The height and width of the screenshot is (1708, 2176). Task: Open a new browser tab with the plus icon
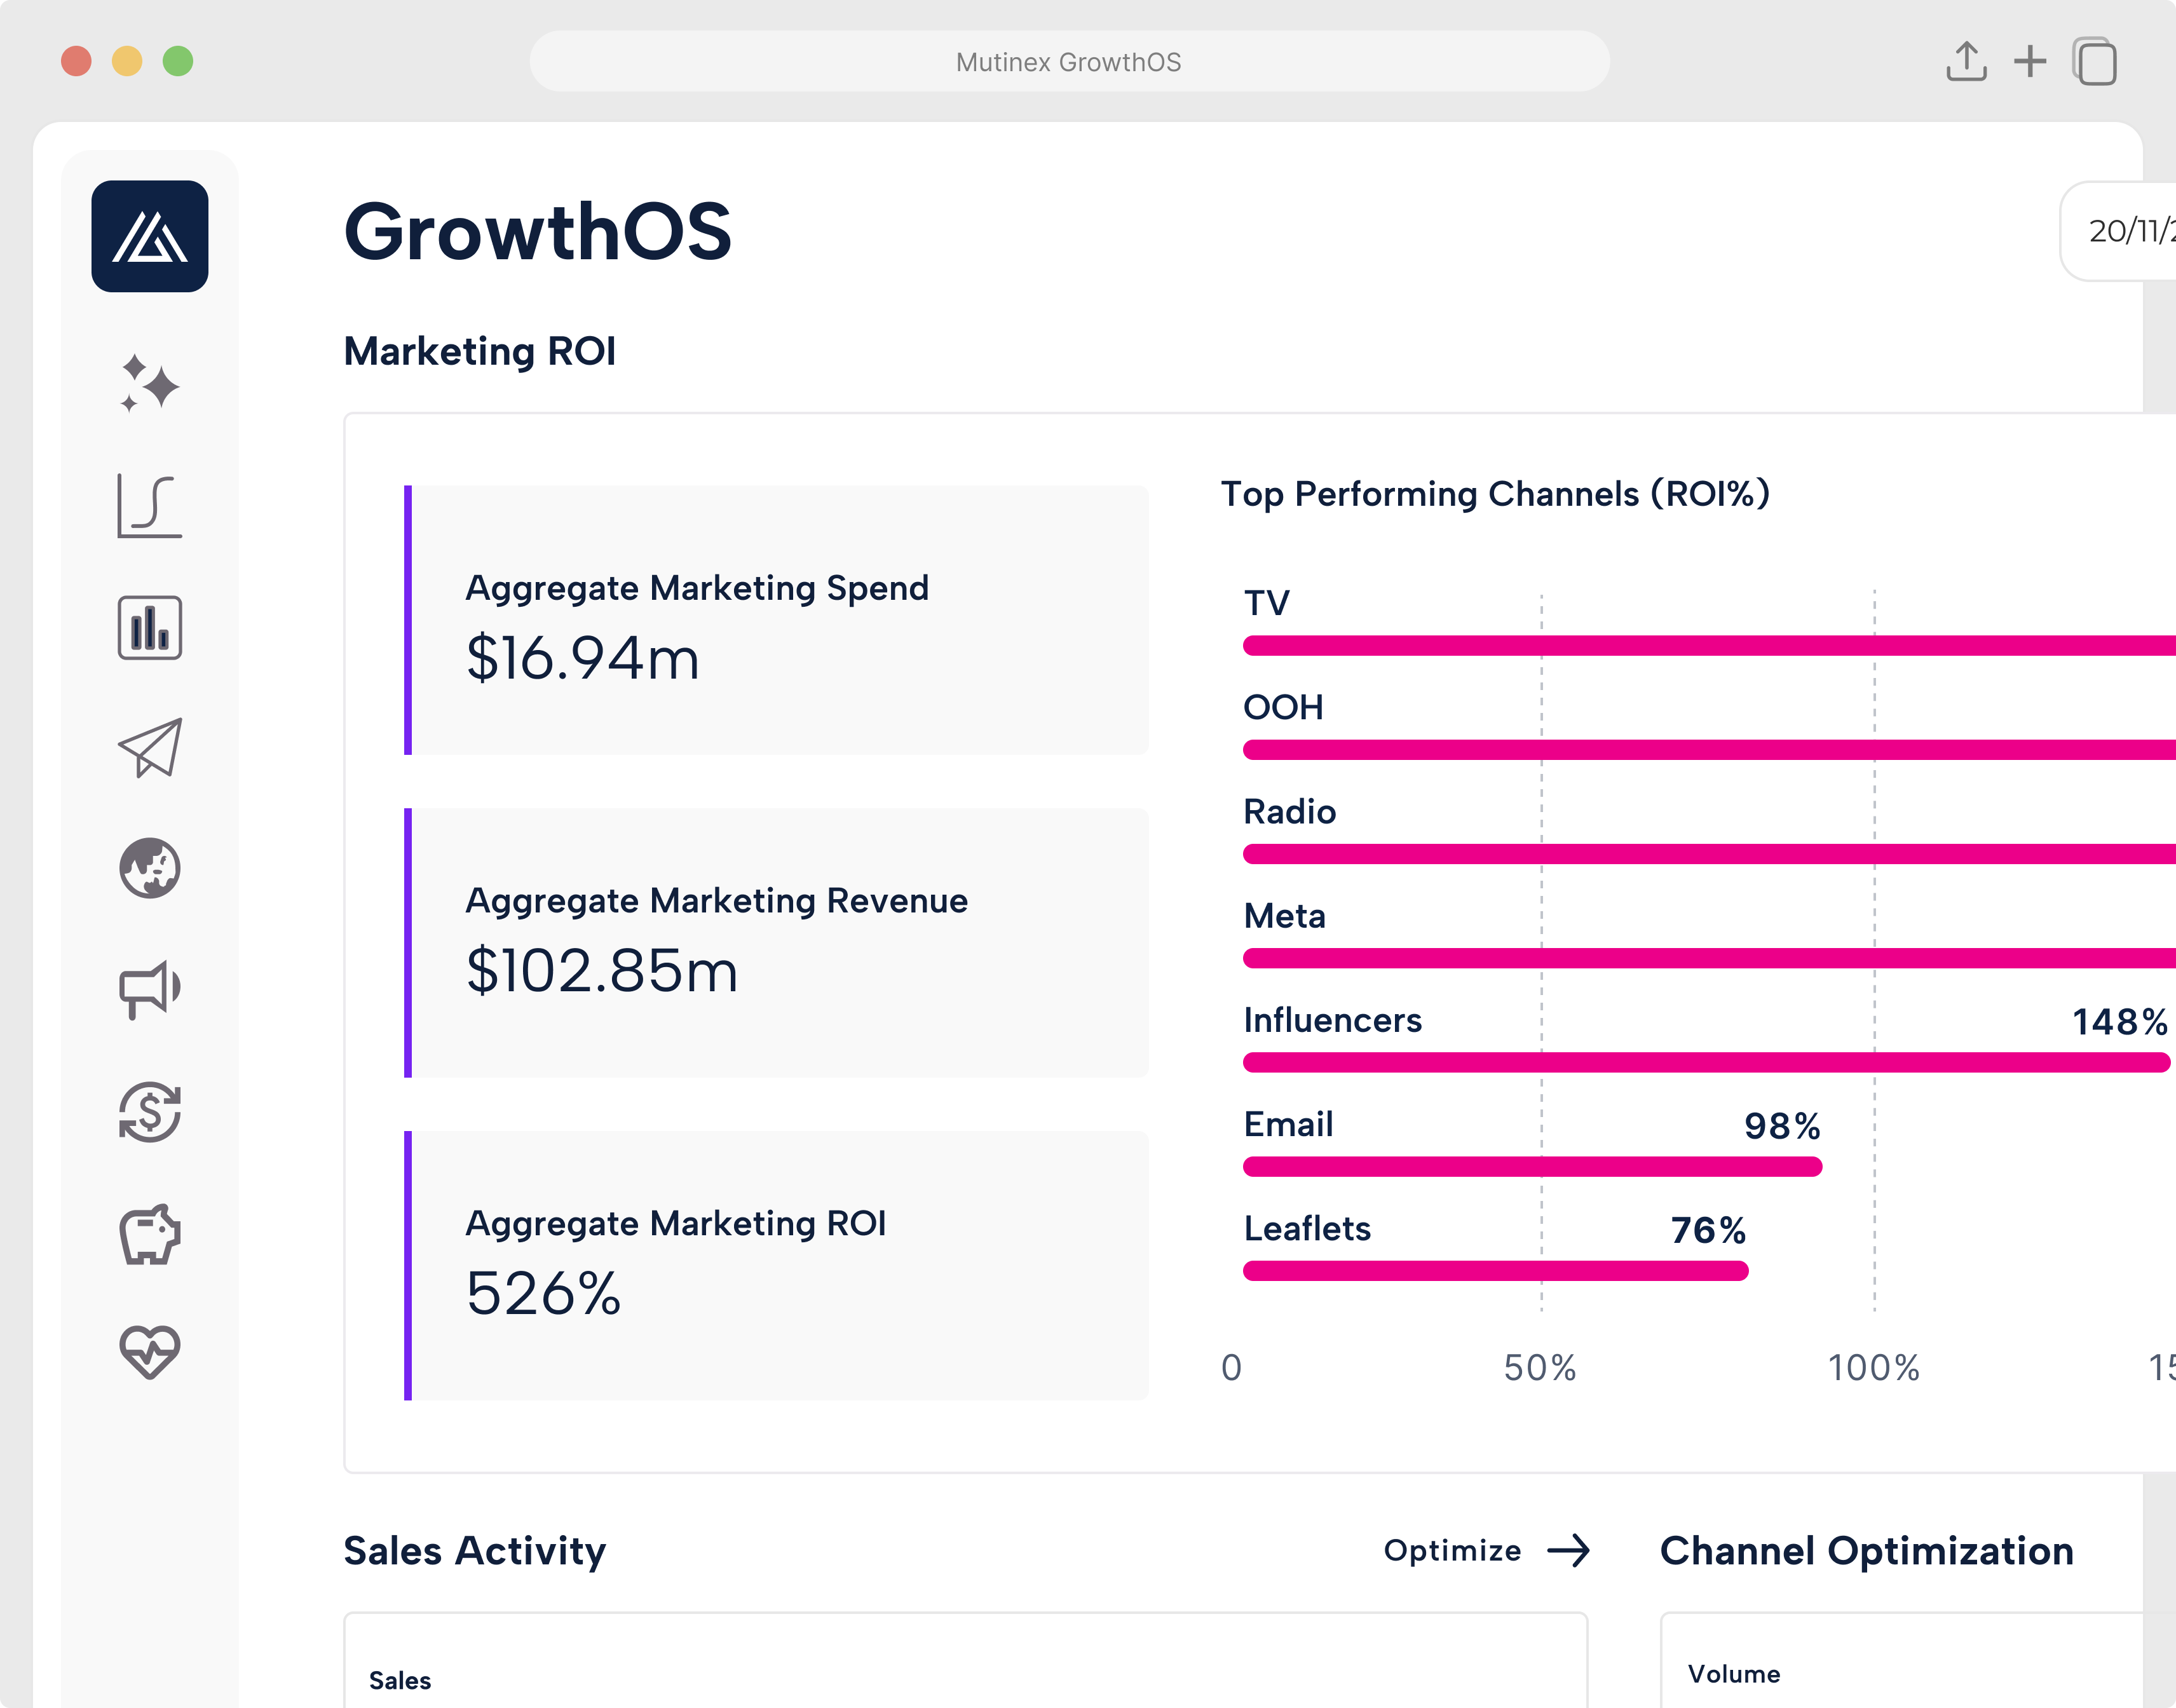click(x=2031, y=62)
